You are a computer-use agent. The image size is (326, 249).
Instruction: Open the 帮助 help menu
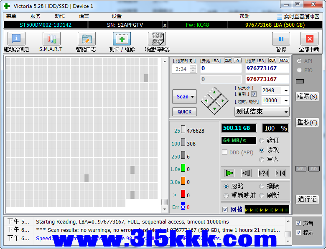[244, 16]
